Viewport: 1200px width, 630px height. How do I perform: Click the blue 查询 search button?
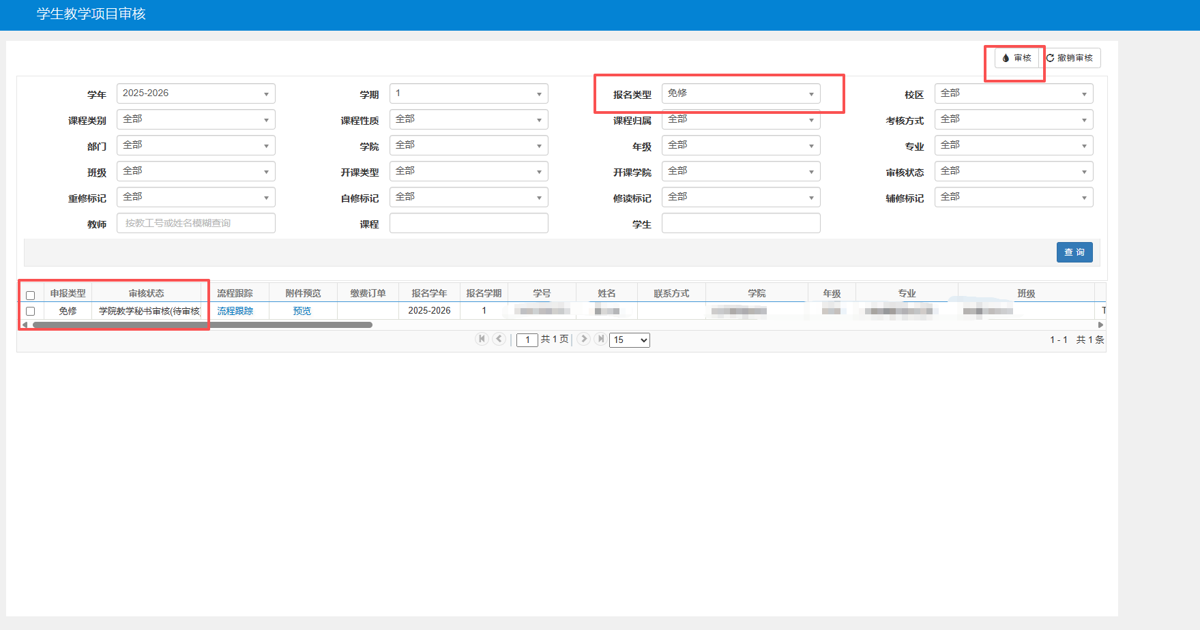click(x=1074, y=252)
